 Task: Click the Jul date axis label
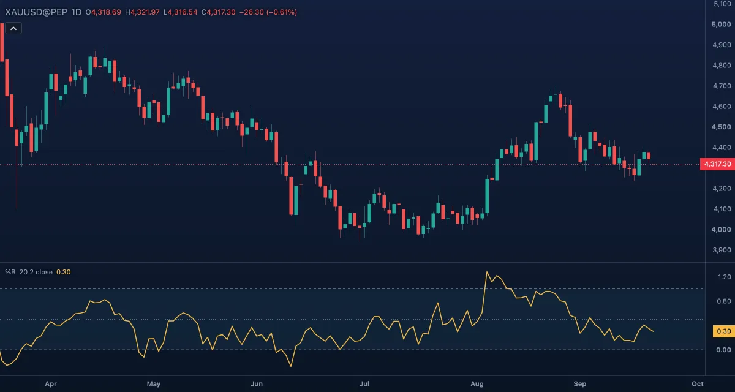coord(364,384)
